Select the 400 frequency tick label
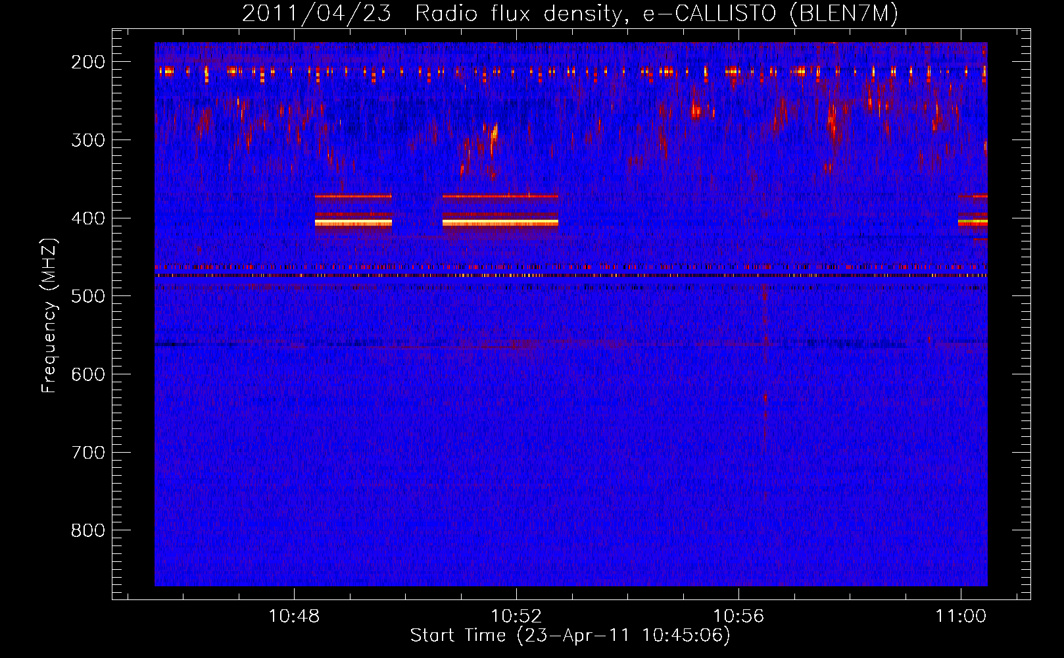Viewport: 1064px width, 658px height. coord(88,218)
